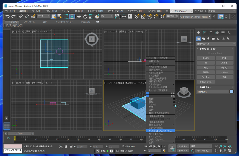The width and height of the screenshot is (239, 156).
Task: Click the Redo arrow in the toolbar
Action: (13, 16)
